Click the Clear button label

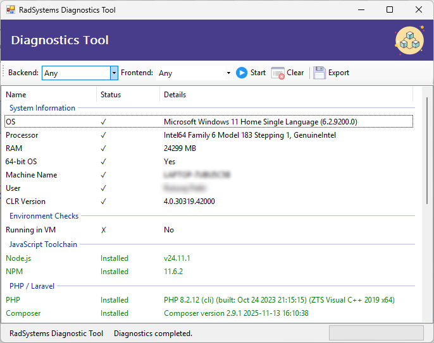click(x=295, y=73)
